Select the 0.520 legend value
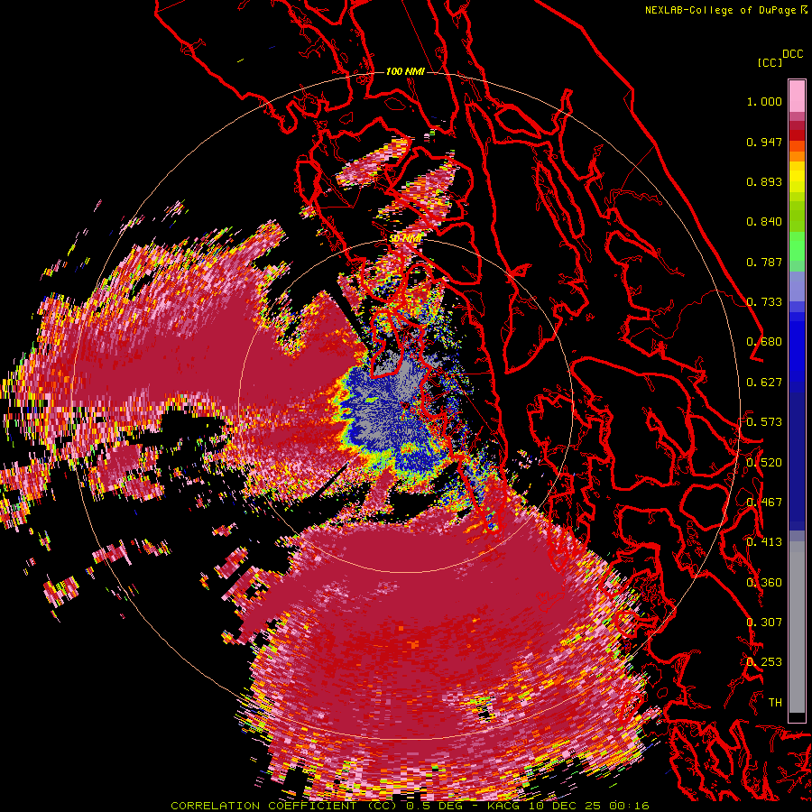 [764, 463]
